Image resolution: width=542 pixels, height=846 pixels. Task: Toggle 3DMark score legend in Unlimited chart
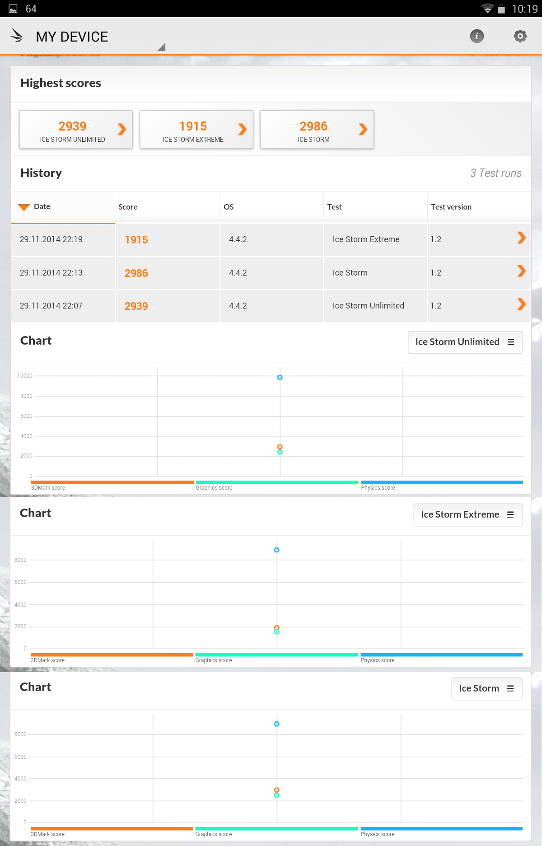click(x=112, y=485)
